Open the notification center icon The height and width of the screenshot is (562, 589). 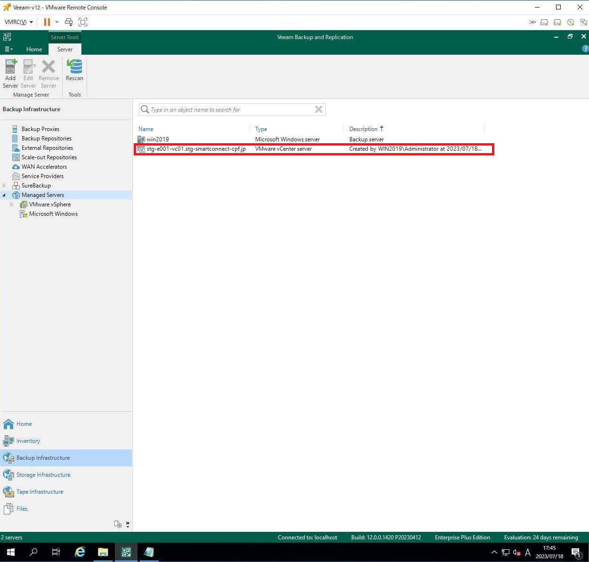coord(577,552)
